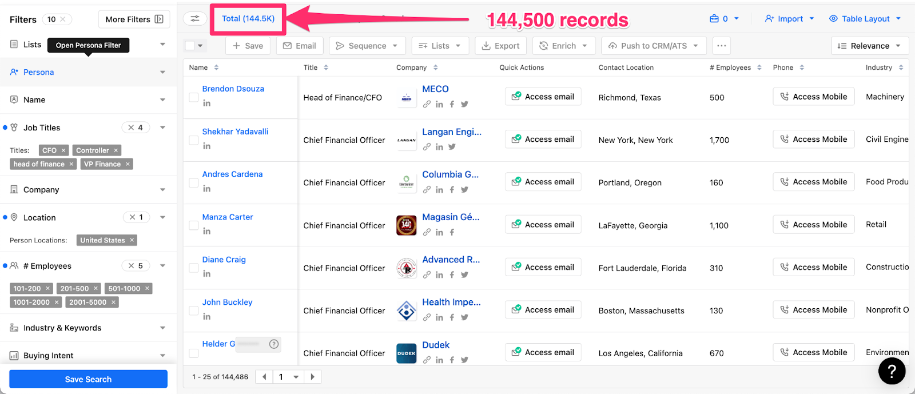This screenshot has width=915, height=394.
Task: Open the Lists toolbar dropdown
Action: pos(439,46)
